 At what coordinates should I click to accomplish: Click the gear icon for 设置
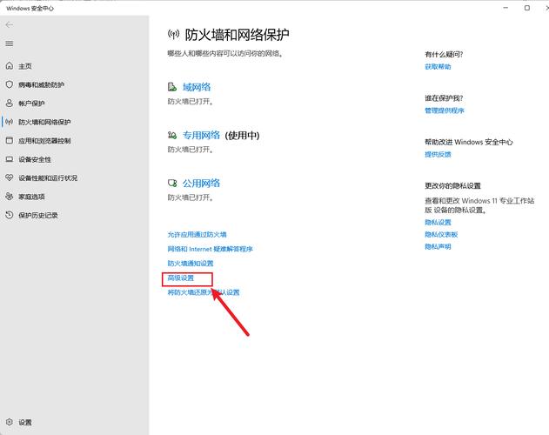pyautogui.click(x=10, y=422)
